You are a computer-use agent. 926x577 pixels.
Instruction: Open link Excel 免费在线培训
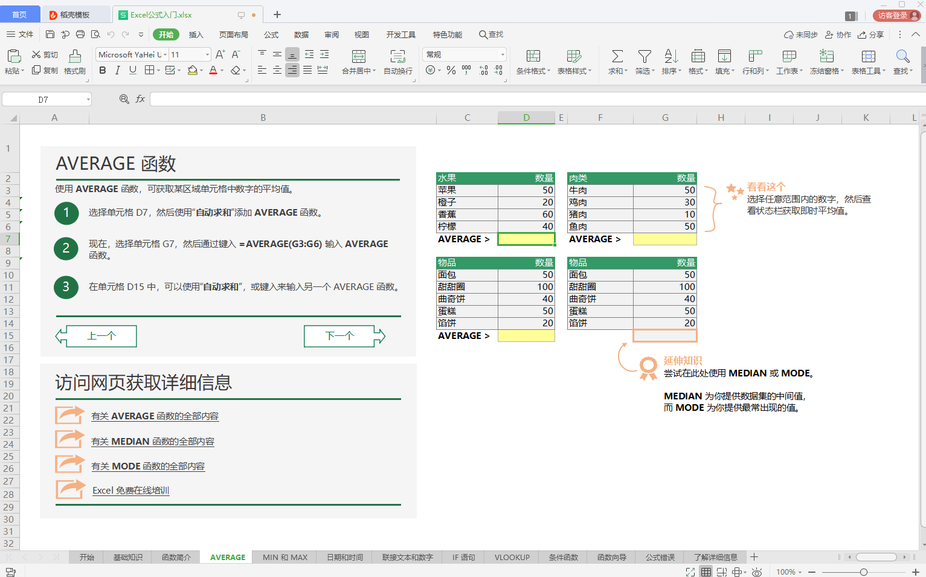pyautogui.click(x=131, y=491)
